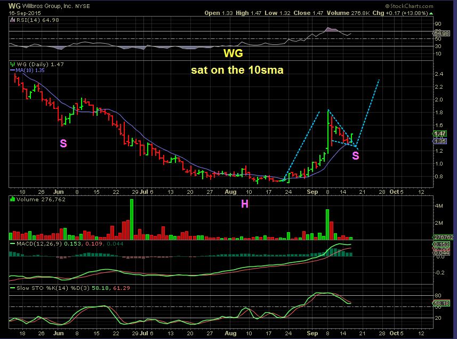Click the NYSE exchange label

83,6
